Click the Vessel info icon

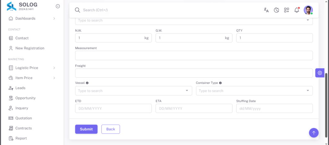87,83
